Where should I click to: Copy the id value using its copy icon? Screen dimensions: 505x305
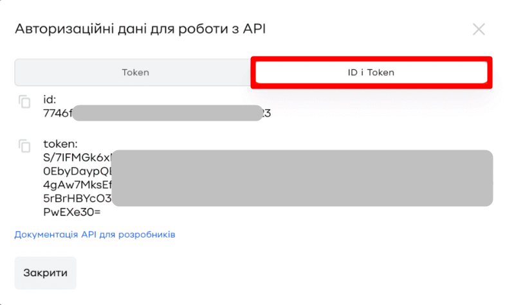point(24,101)
